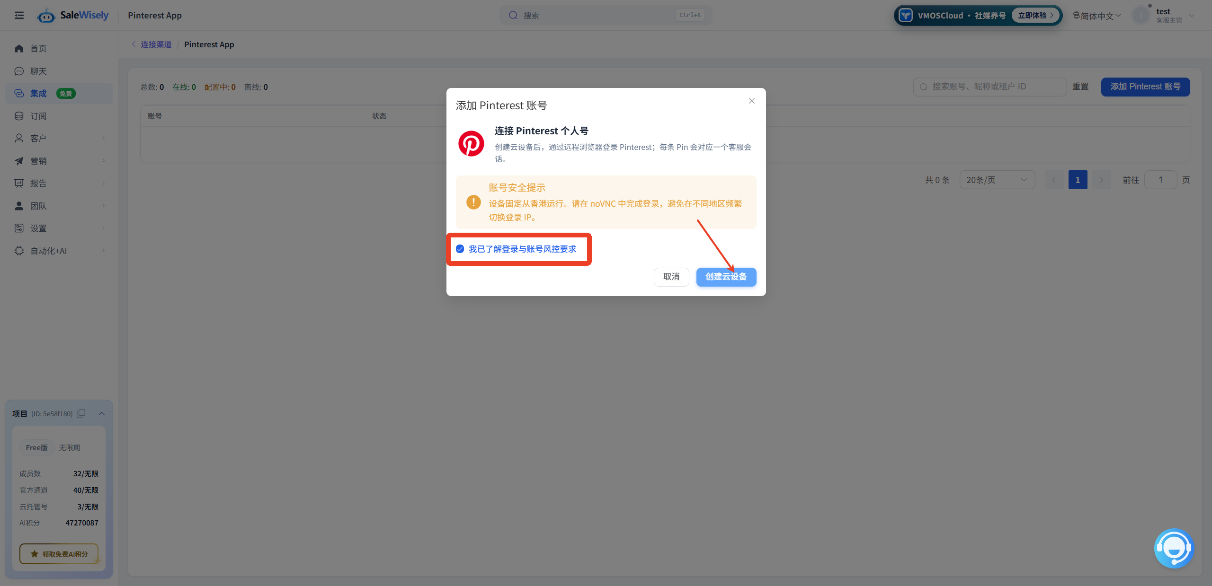Image resolution: width=1212 pixels, height=586 pixels.
Task: Focus the 前往 page number input
Action: click(1160, 180)
